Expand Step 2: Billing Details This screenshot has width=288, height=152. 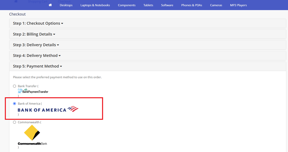coord(34,34)
